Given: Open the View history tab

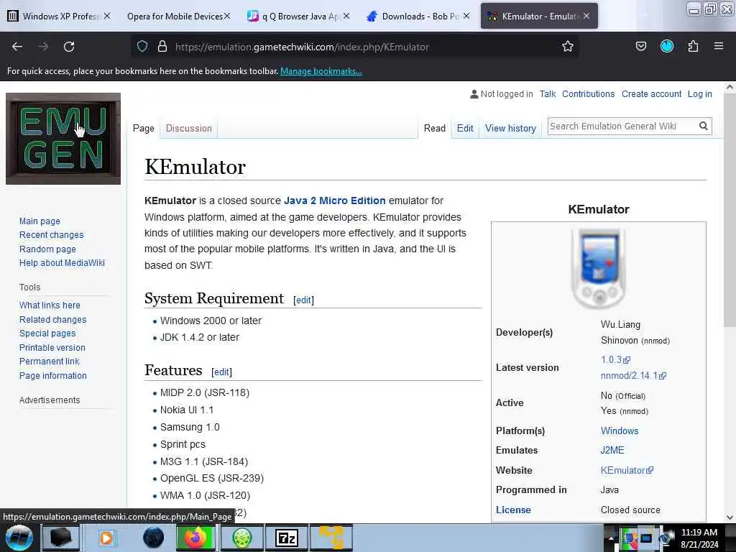Looking at the screenshot, I should [511, 128].
